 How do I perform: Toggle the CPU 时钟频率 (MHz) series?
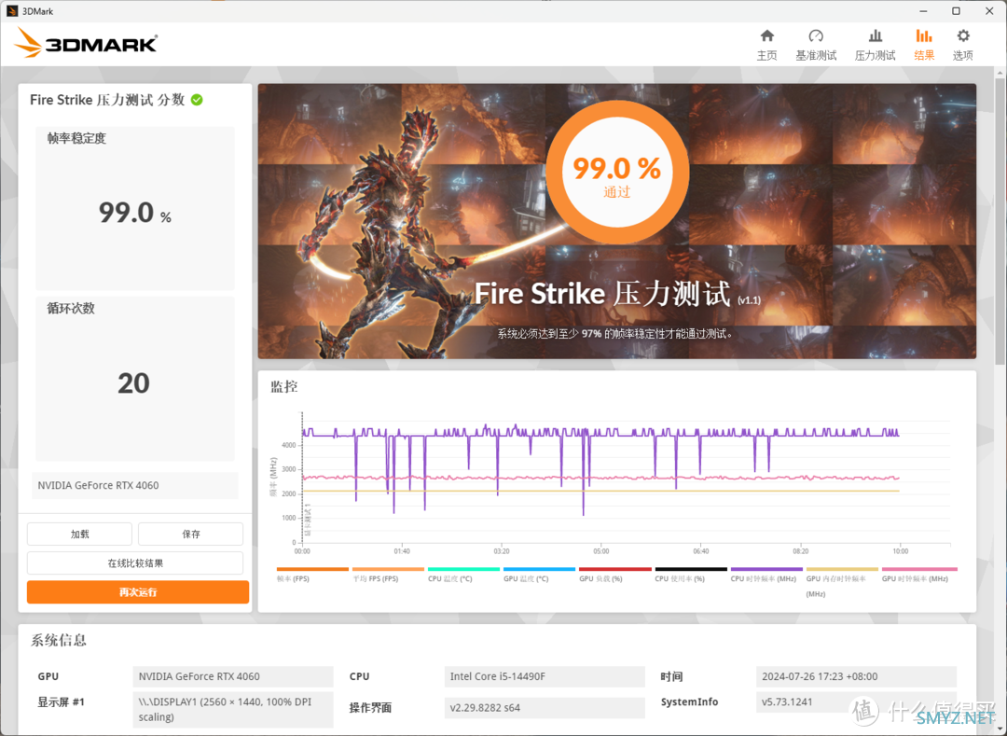coord(766,575)
